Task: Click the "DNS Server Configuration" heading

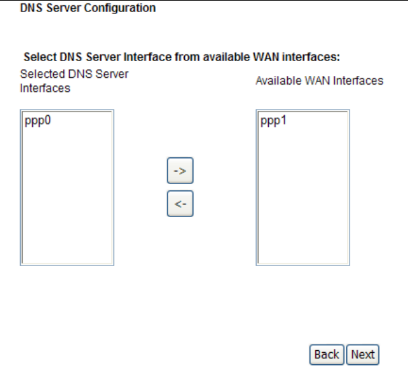Action: (79, 8)
